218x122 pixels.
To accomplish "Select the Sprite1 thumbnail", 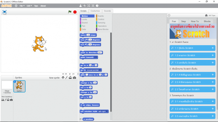I will click(x=19, y=86).
